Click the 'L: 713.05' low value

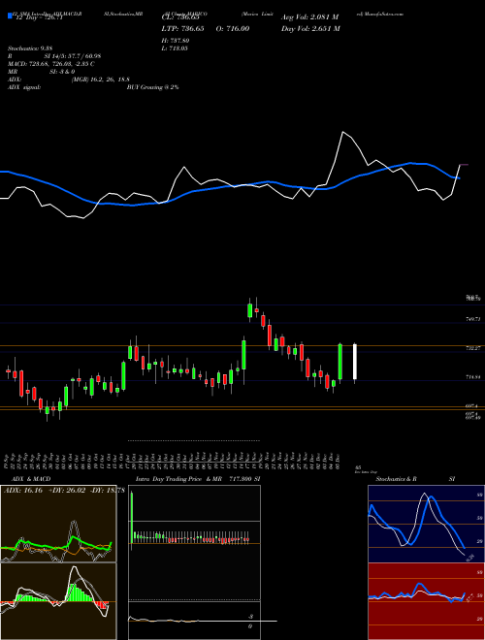(x=176, y=48)
